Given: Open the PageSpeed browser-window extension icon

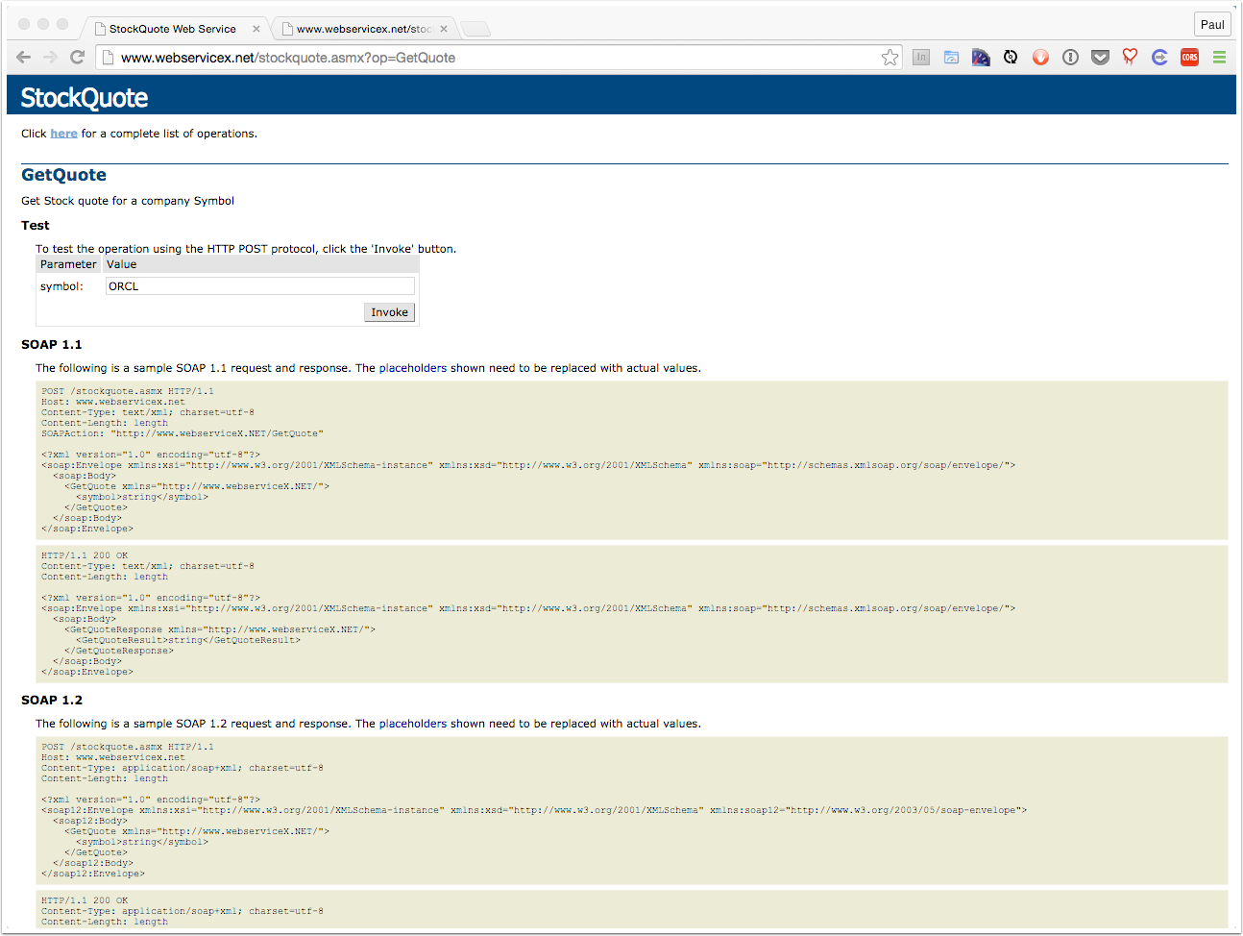Looking at the screenshot, I should click(x=951, y=58).
